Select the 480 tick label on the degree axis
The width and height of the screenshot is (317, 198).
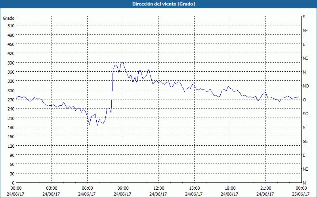tap(11, 35)
